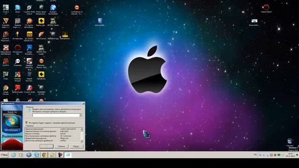Click the hints list scroll-down arrow
Screen dimensions: 299x168
pyautogui.click(x=82, y=141)
